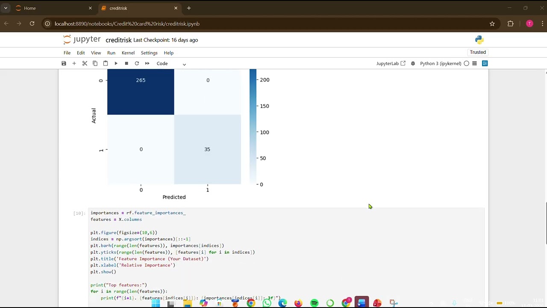
Task: Select cell [10] code editor
Action: [x=286, y=257]
